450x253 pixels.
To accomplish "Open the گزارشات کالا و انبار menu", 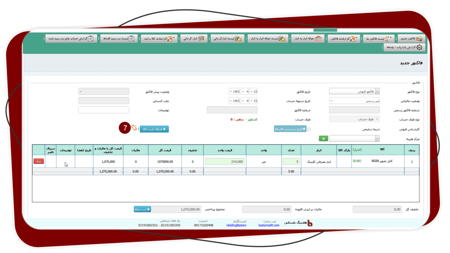I will (159, 39).
